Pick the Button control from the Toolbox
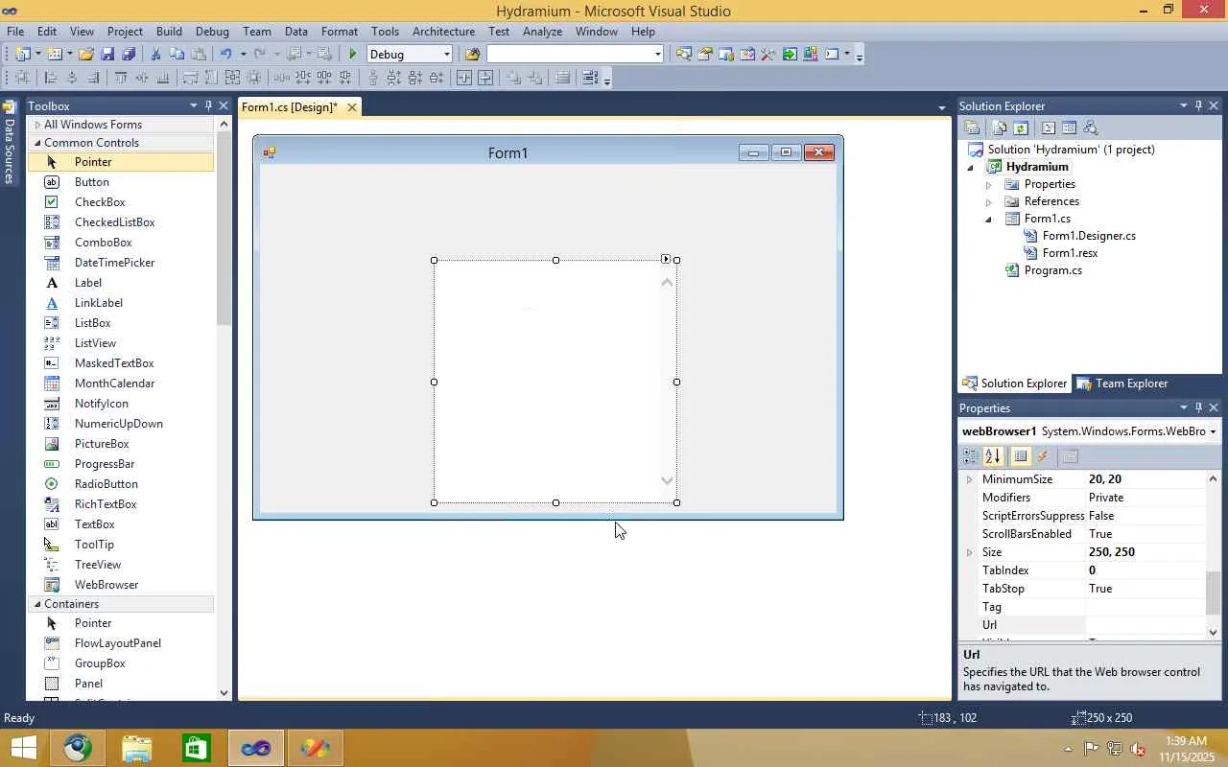Viewport: 1228px width, 767px height. tap(92, 182)
